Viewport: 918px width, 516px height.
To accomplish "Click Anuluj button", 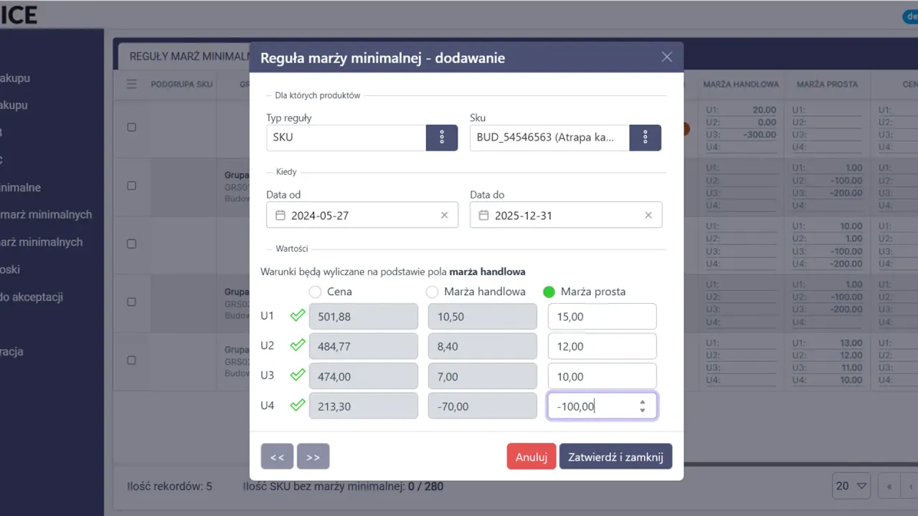I will tap(531, 457).
